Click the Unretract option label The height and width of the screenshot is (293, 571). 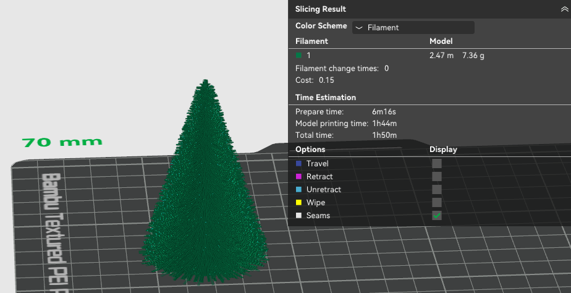tap(324, 190)
